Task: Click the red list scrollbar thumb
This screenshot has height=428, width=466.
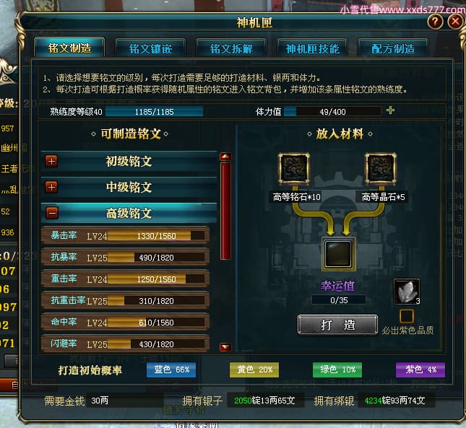Action: (x=225, y=211)
